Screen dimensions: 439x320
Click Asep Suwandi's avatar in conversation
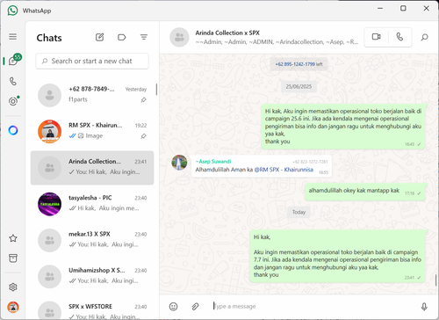pos(179,163)
